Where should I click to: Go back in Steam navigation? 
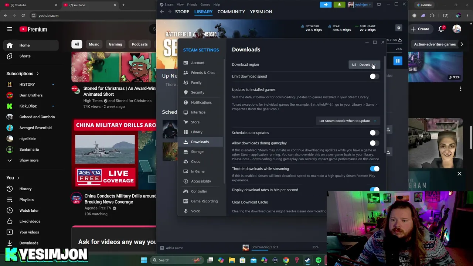[162, 12]
